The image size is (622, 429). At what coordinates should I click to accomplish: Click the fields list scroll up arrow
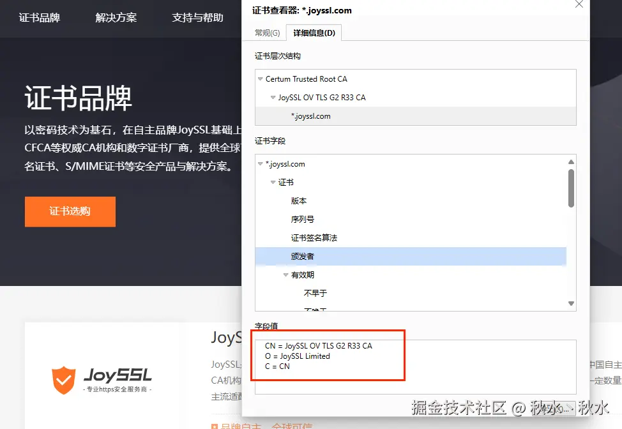pyautogui.click(x=571, y=162)
